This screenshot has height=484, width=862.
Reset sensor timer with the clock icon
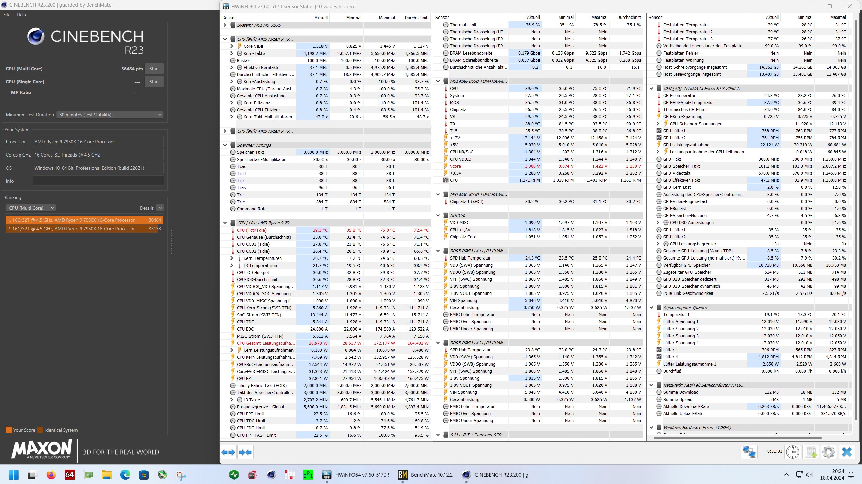[x=792, y=452]
